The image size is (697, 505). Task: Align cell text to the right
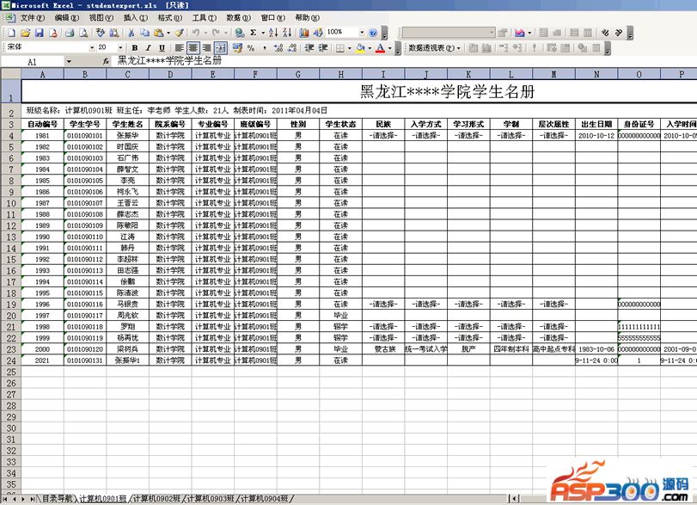[207, 47]
